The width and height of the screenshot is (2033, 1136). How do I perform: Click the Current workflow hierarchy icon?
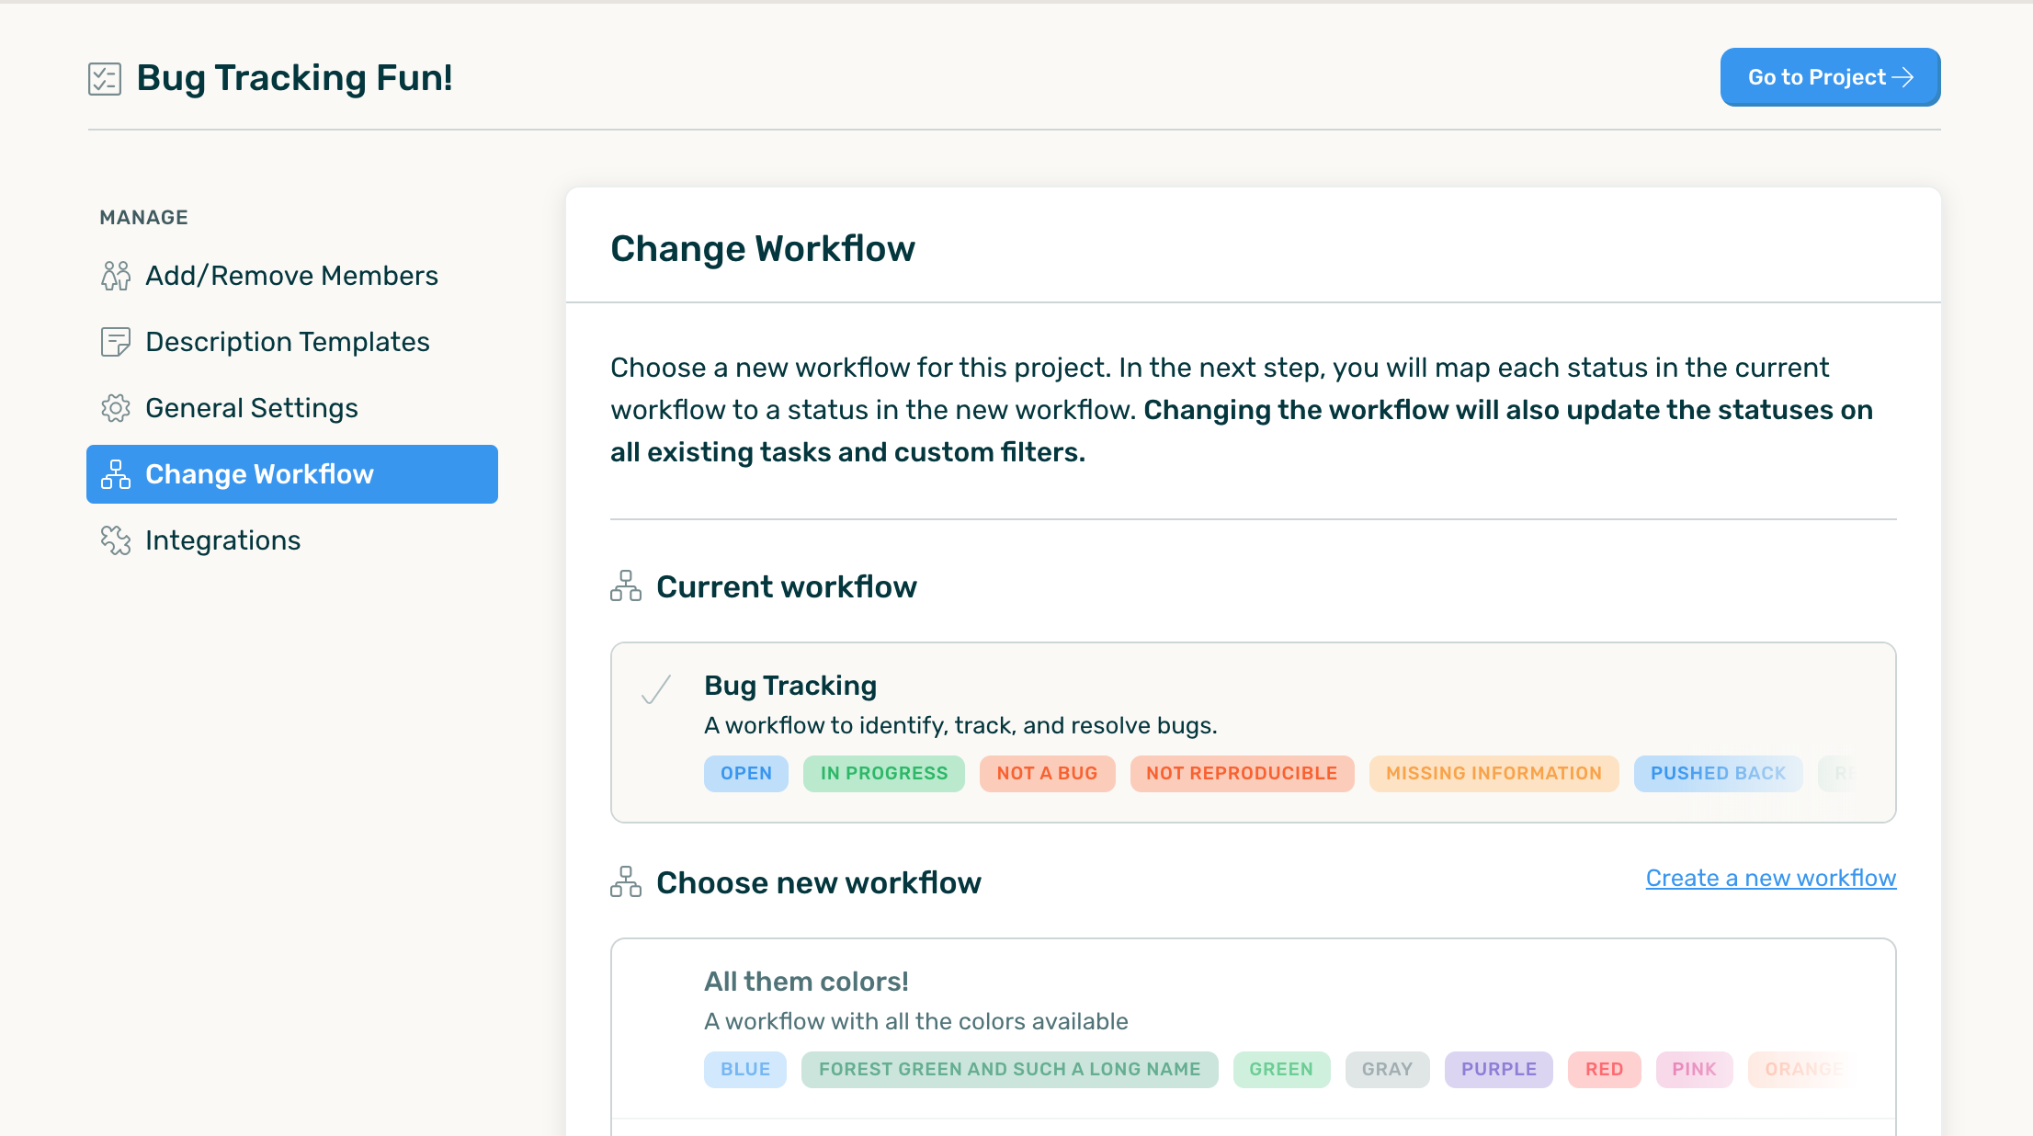624,585
